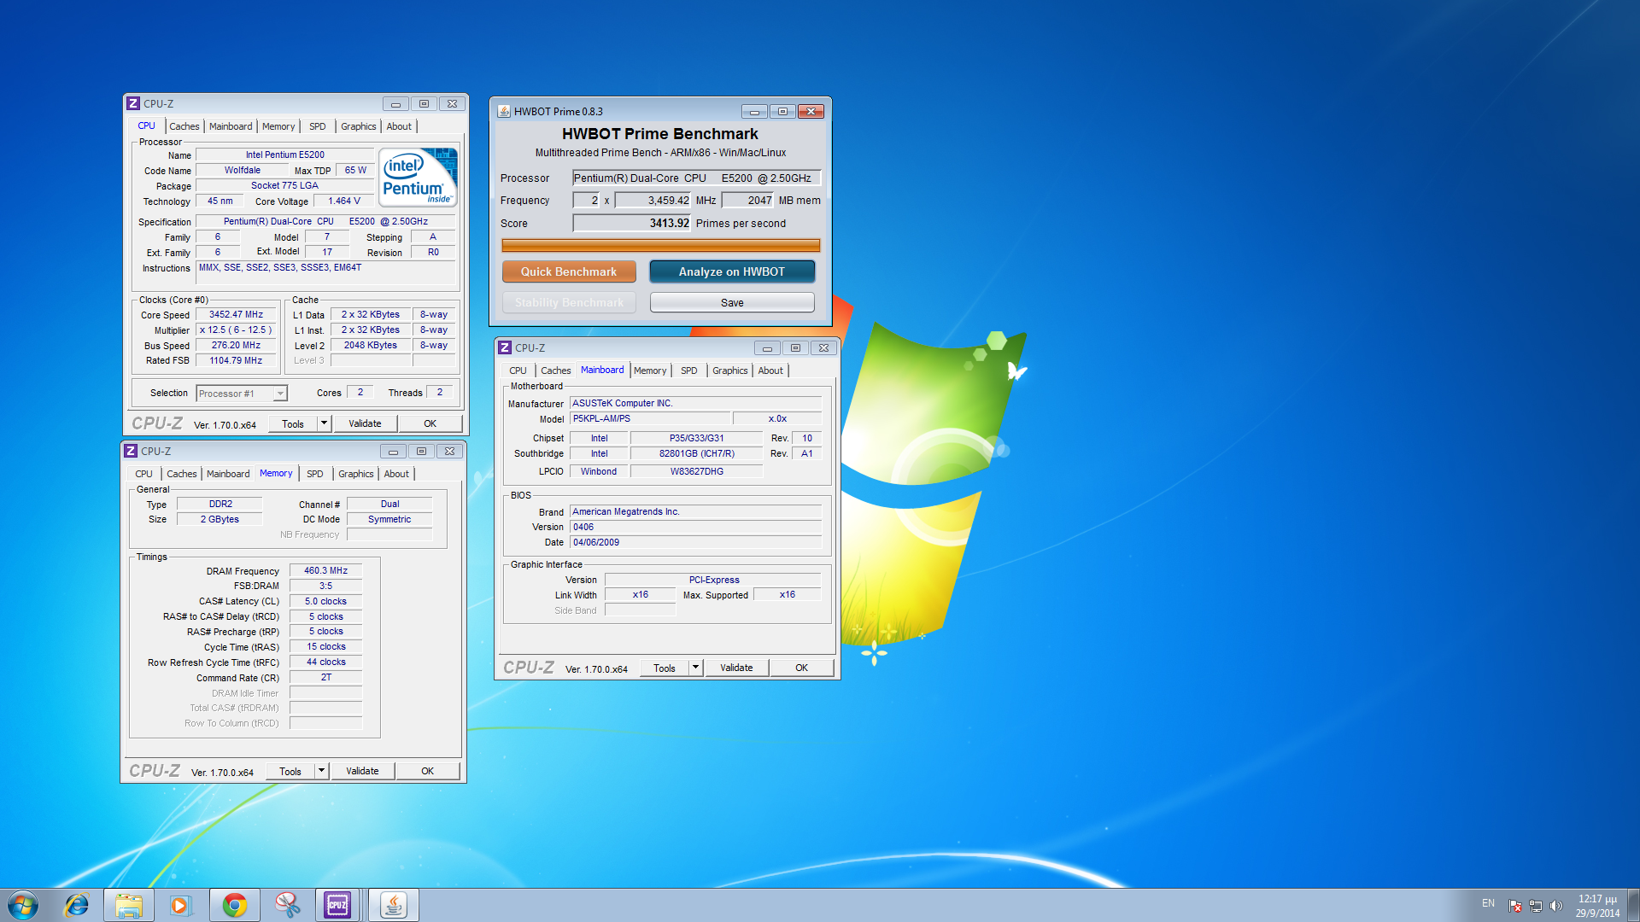The height and width of the screenshot is (922, 1640).
Task: Click the volume speaker tray icon
Action: (1555, 906)
